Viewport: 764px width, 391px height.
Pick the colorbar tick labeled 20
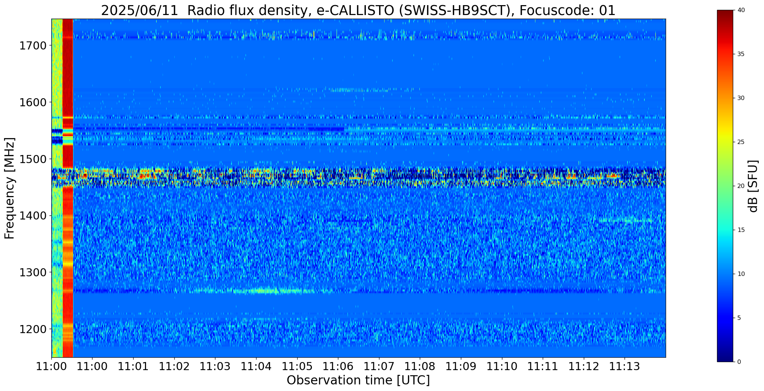741,186
